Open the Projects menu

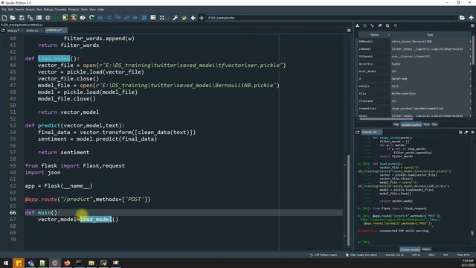(74, 10)
